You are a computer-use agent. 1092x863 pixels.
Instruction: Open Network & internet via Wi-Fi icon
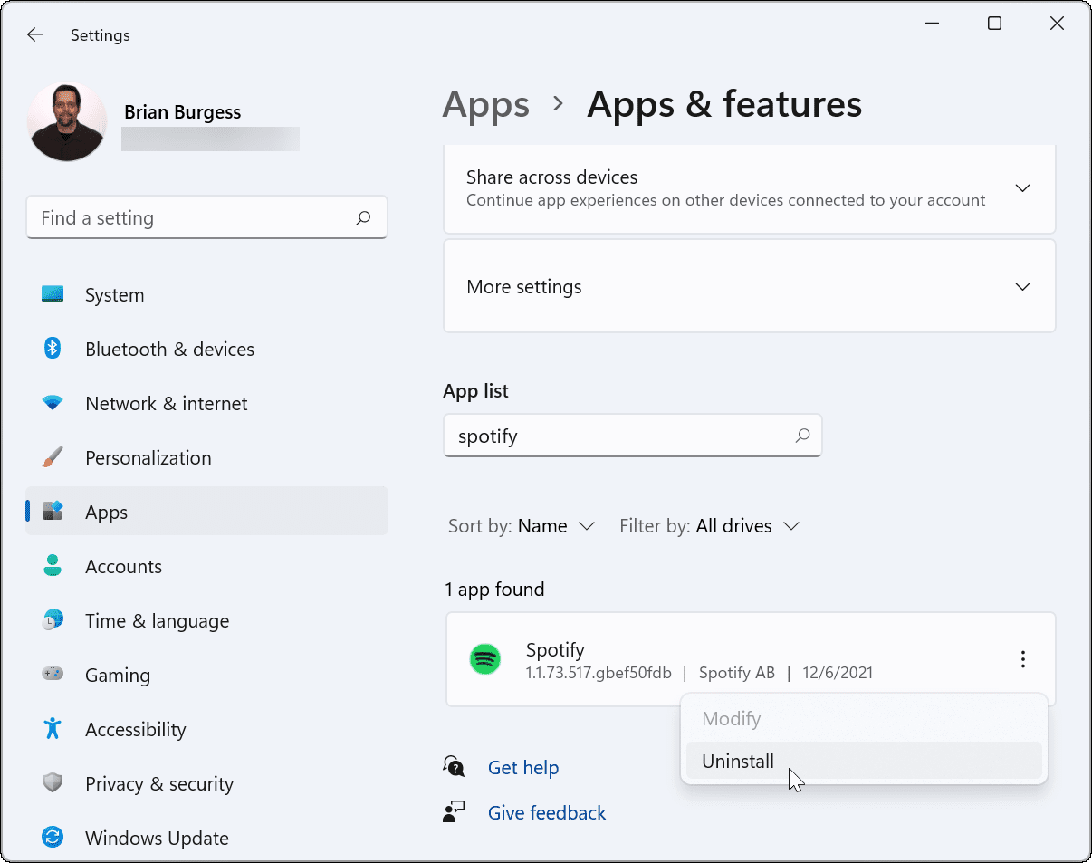click(x=53, y=403)
